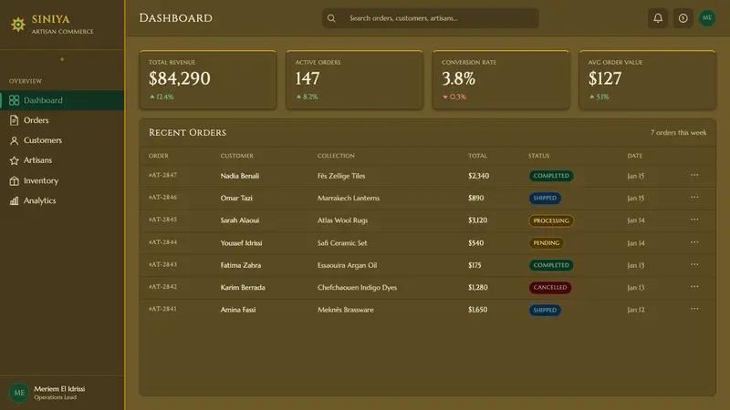730x410 pixels.
Task: Click the search magnifier icon
Action: pos(331,18)
